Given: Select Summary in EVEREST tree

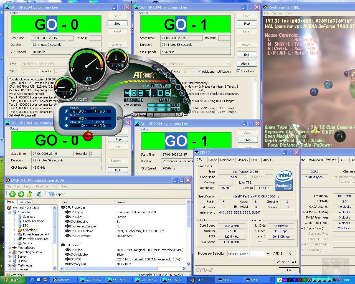Looking at the screenshot, I should point(29,217).
